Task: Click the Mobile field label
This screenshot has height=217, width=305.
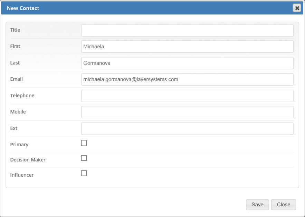Action: (18, 112)
